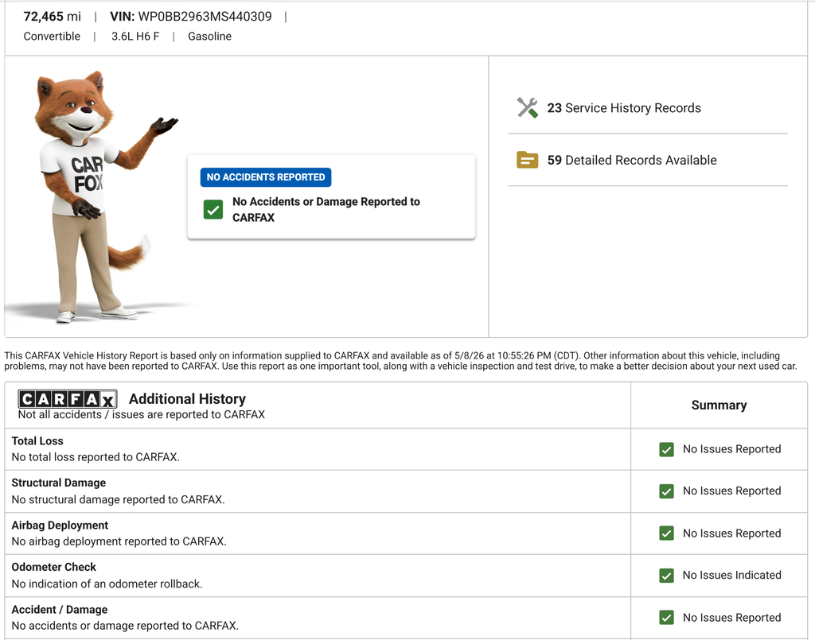Click the Gasoline fuel type label
This screenshot has height=640, width=815.
(209, 37)
